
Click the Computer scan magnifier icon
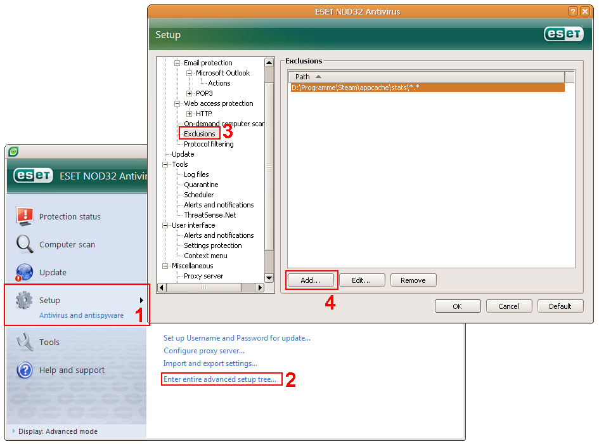(25, 244)
